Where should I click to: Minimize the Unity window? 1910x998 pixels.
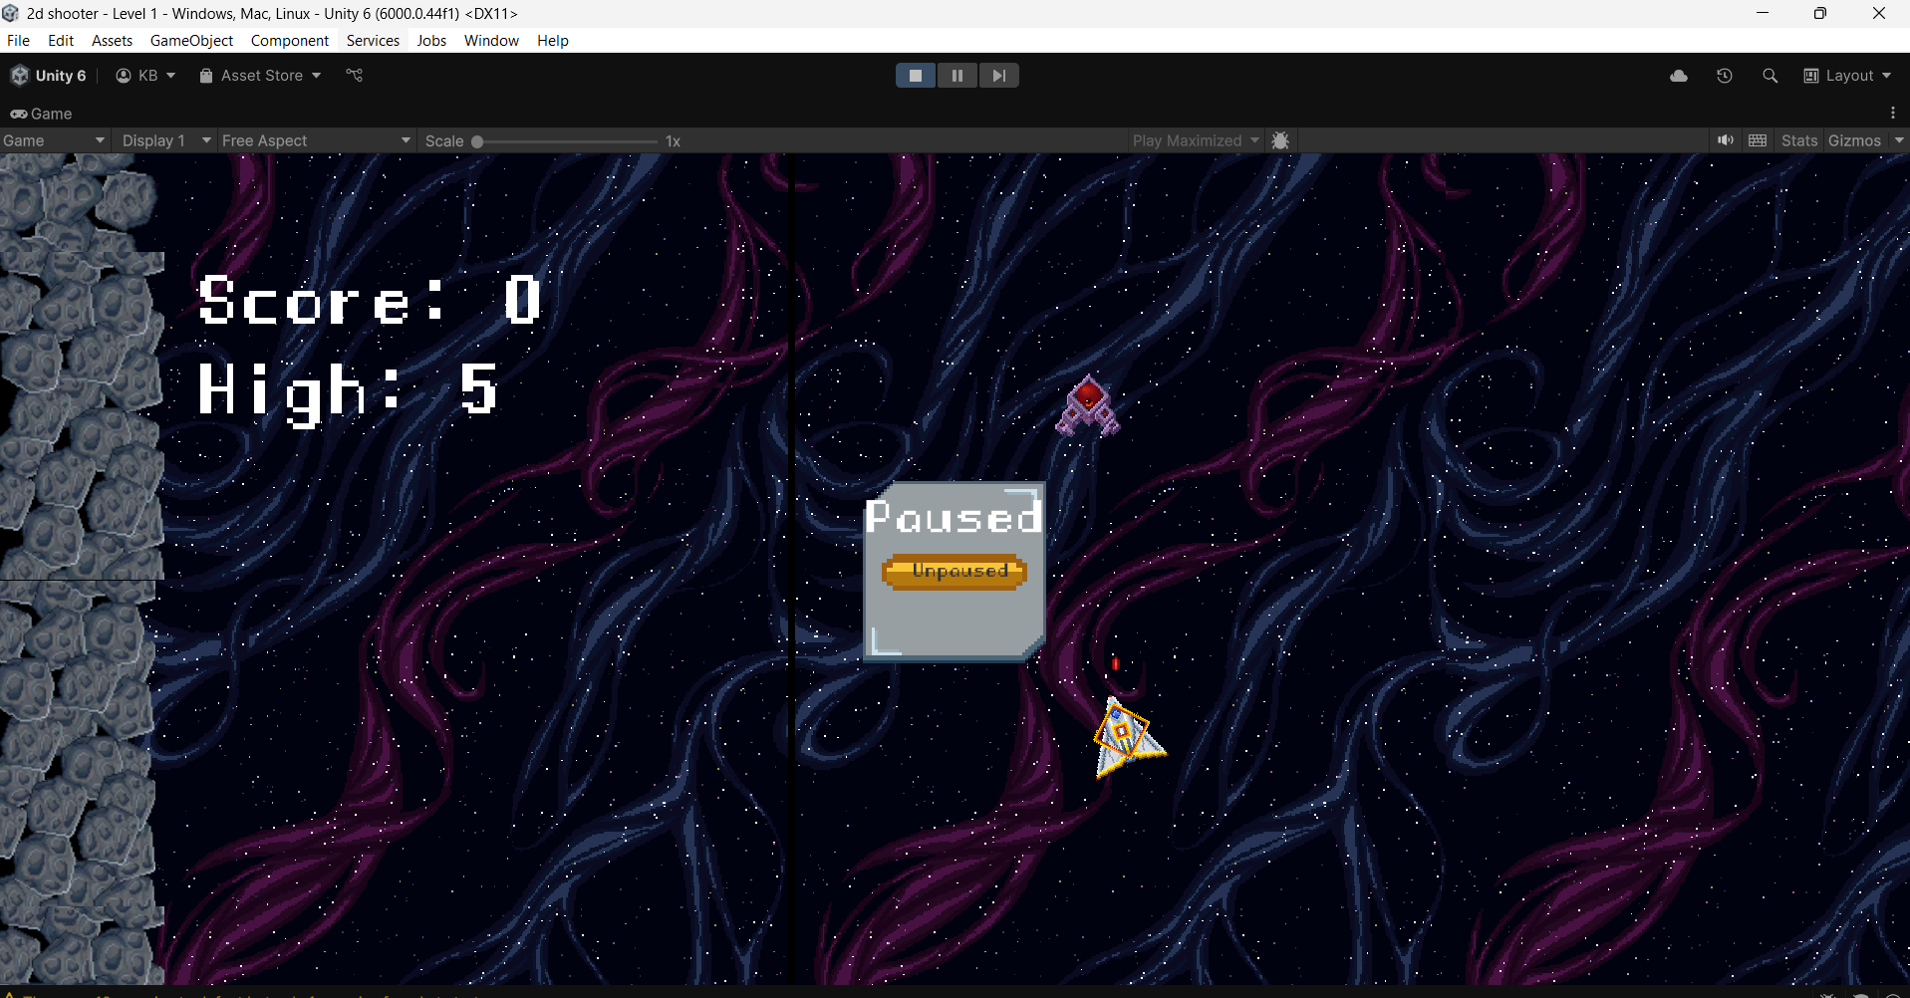(1763, 13)
